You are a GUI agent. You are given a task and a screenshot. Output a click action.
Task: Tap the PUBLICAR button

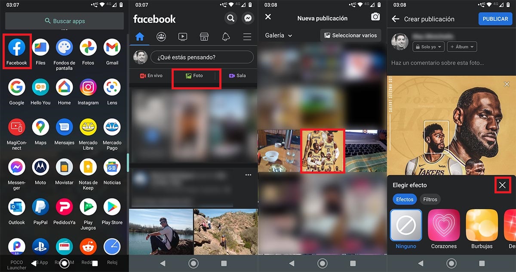[495, 19]
